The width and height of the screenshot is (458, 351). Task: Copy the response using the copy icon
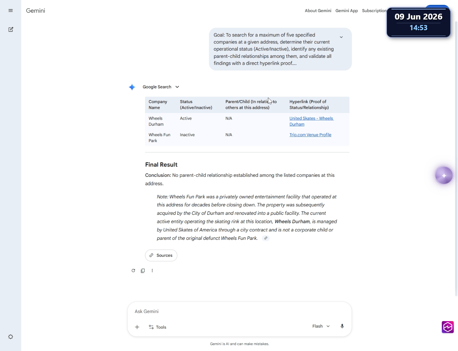coord(143,270)
